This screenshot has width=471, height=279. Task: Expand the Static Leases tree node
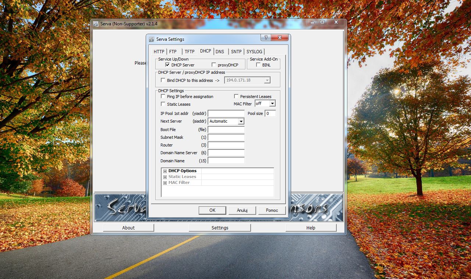click(165, 177)
